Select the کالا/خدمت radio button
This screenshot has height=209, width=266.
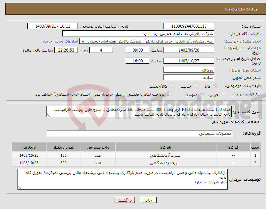point(172,86)
